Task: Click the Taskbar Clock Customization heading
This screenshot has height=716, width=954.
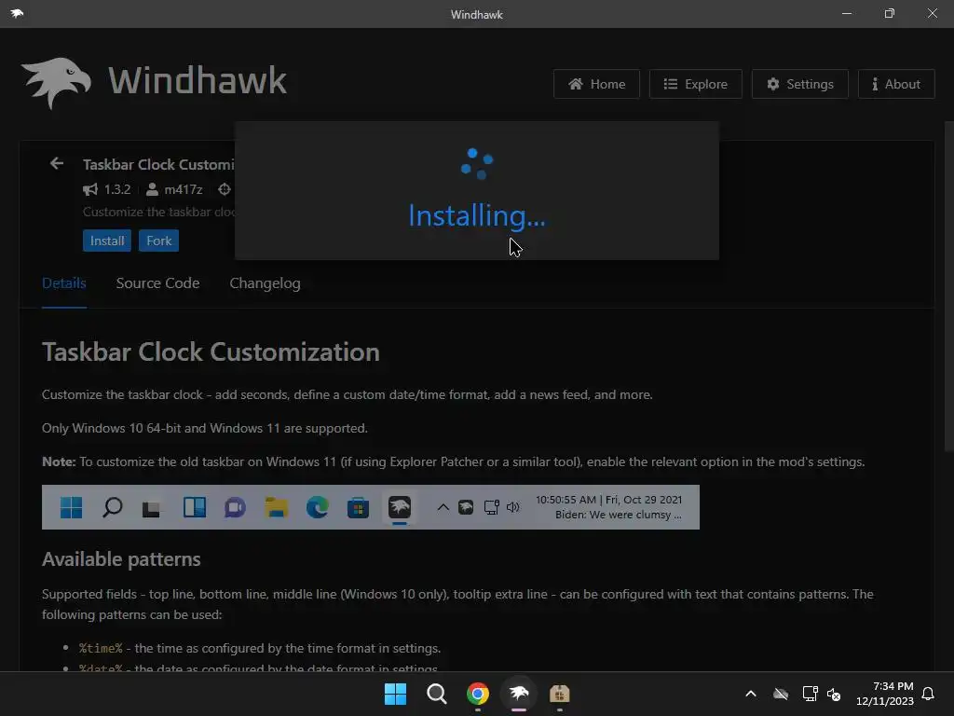Action: coord(211,351)
